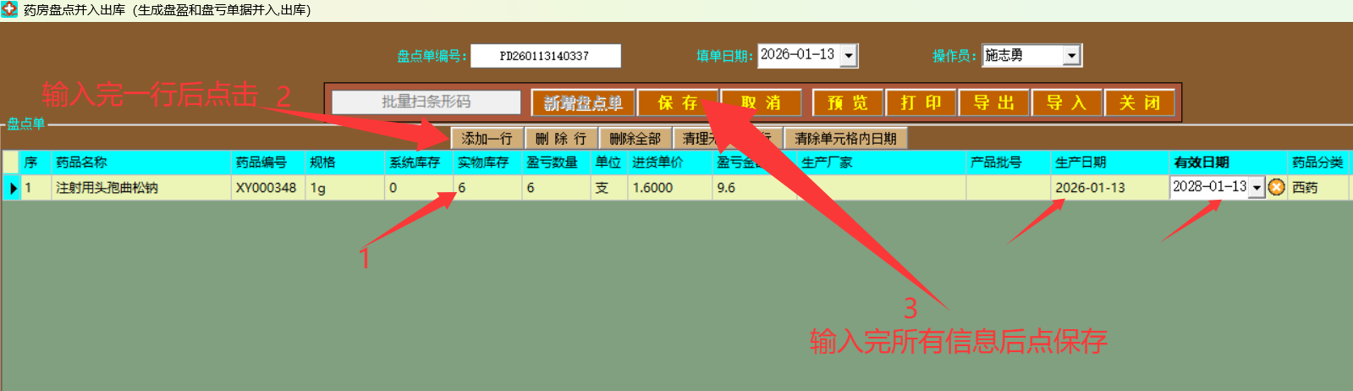This screenshot has height=391, width=1353.
Task: Open the 有效日期 date picker in row 1
Action: 1257,188
